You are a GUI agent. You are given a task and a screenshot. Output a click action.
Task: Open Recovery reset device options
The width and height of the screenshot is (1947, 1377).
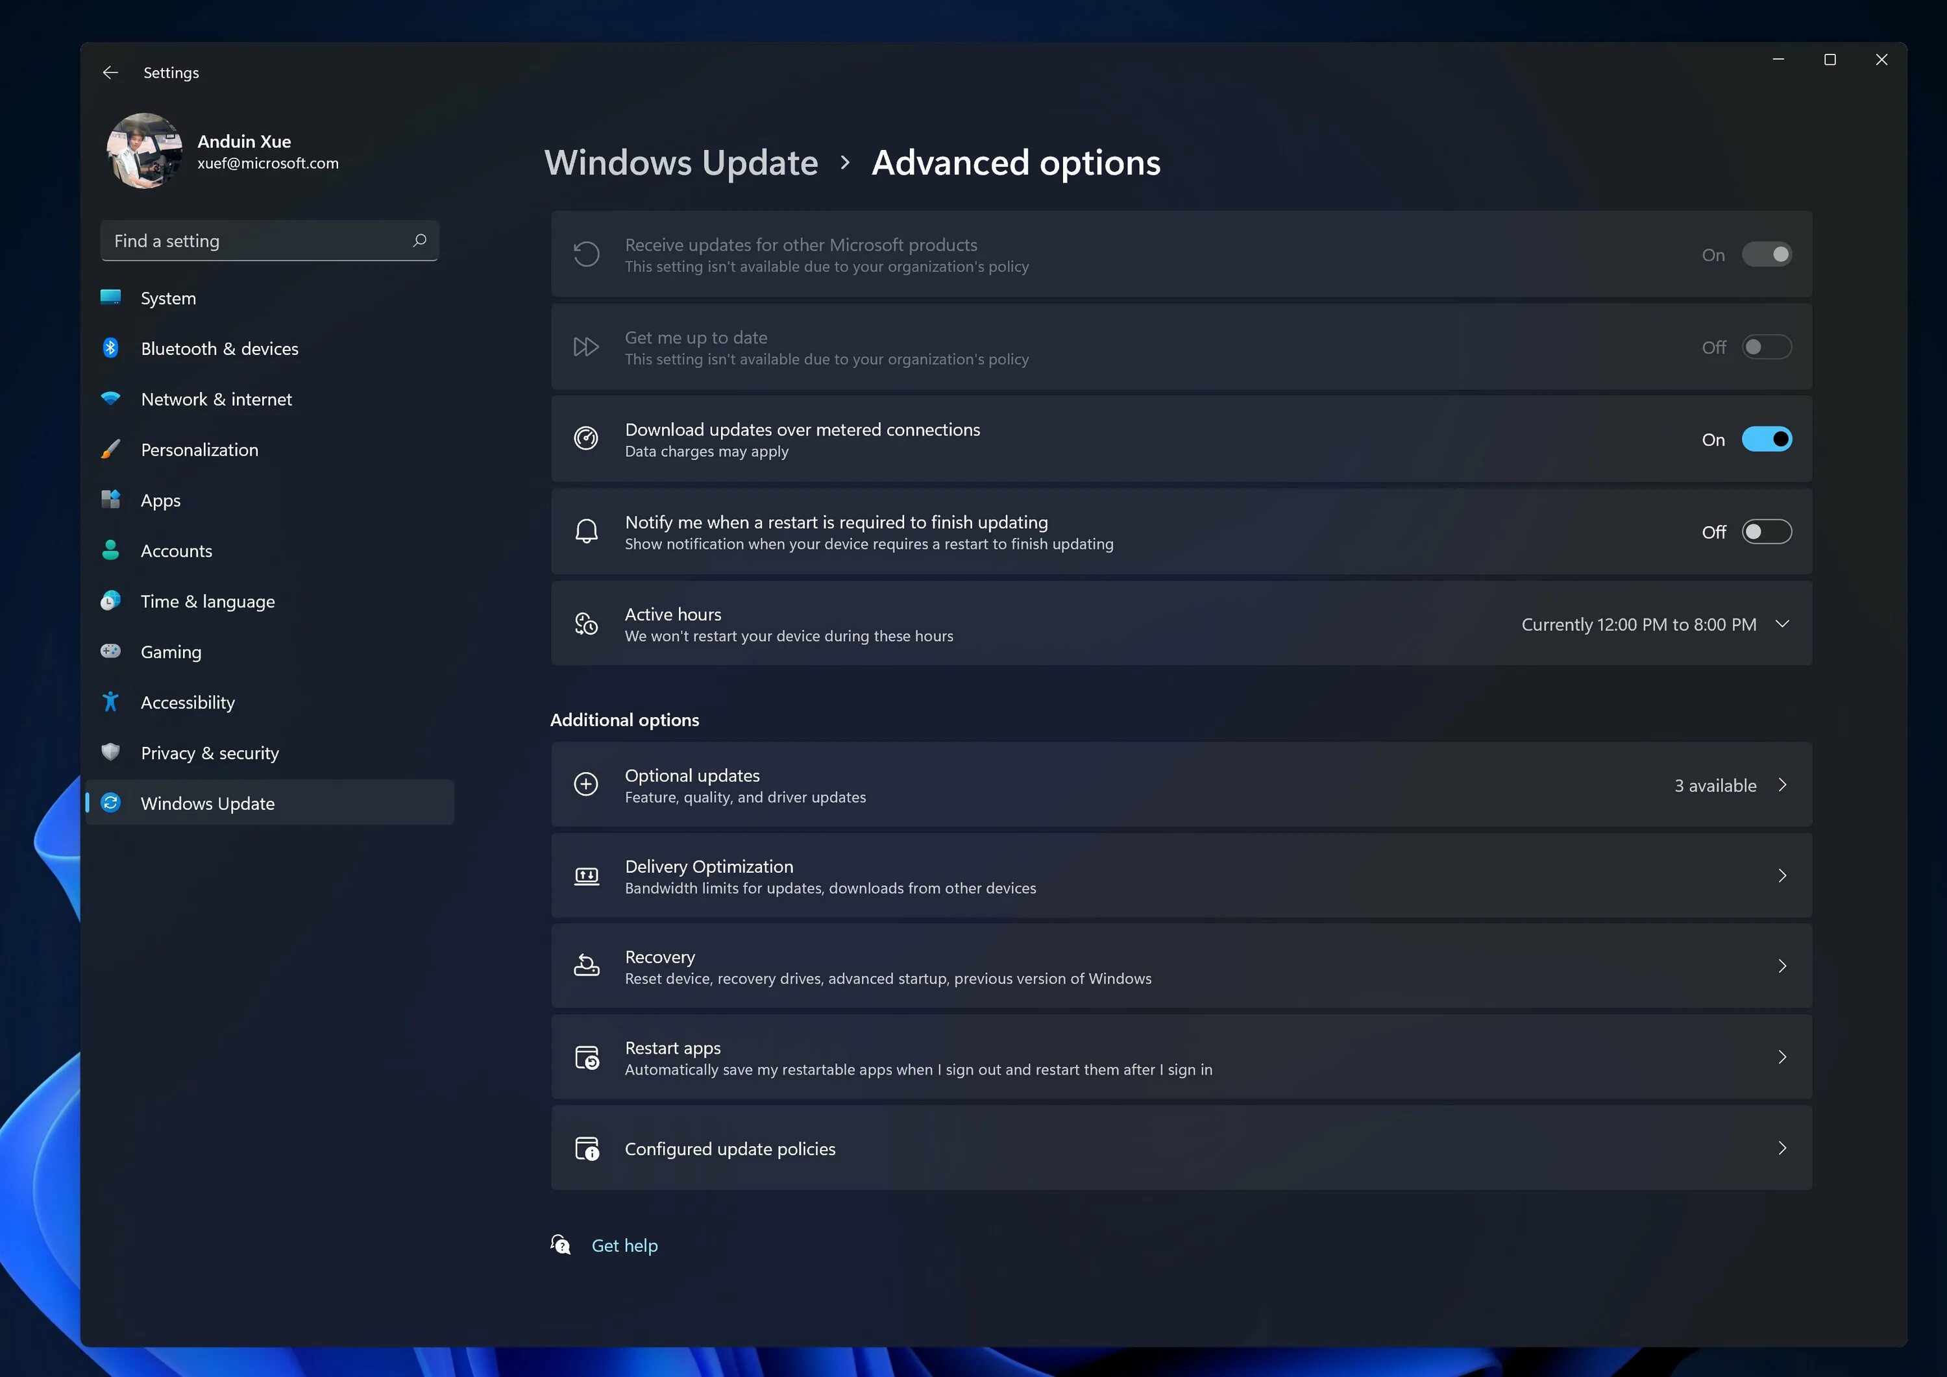(x=1180, y=966)
